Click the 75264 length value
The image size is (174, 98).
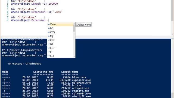click(67, 77)
